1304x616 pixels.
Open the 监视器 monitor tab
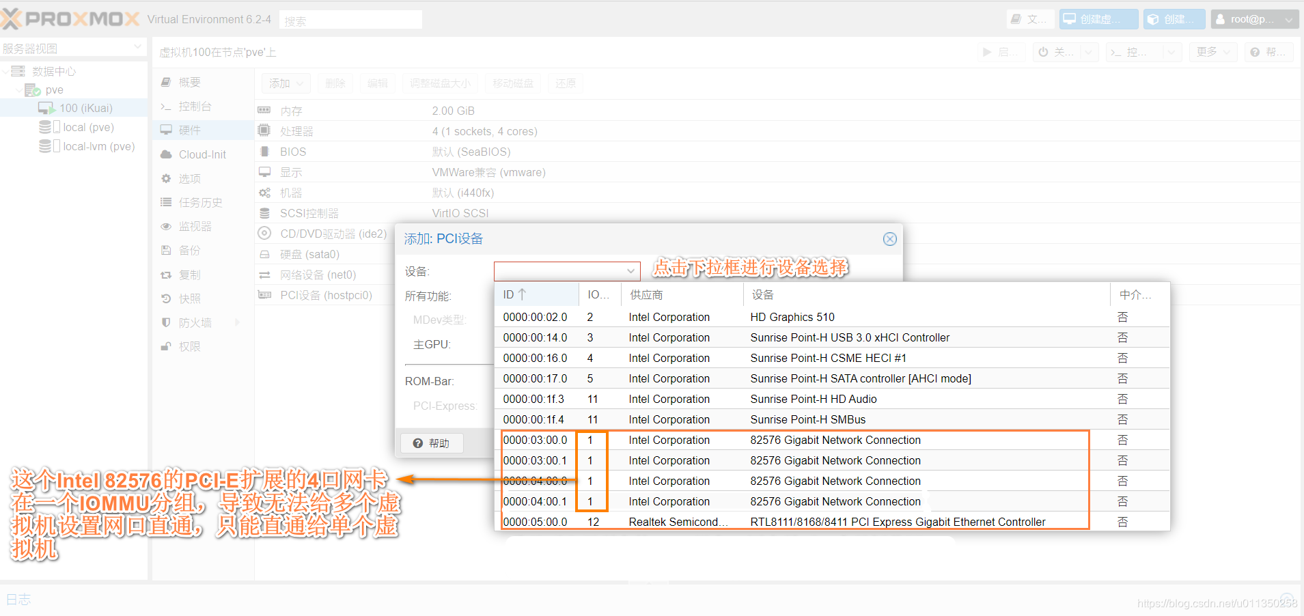pyautogui.click(x=202, y=226)
